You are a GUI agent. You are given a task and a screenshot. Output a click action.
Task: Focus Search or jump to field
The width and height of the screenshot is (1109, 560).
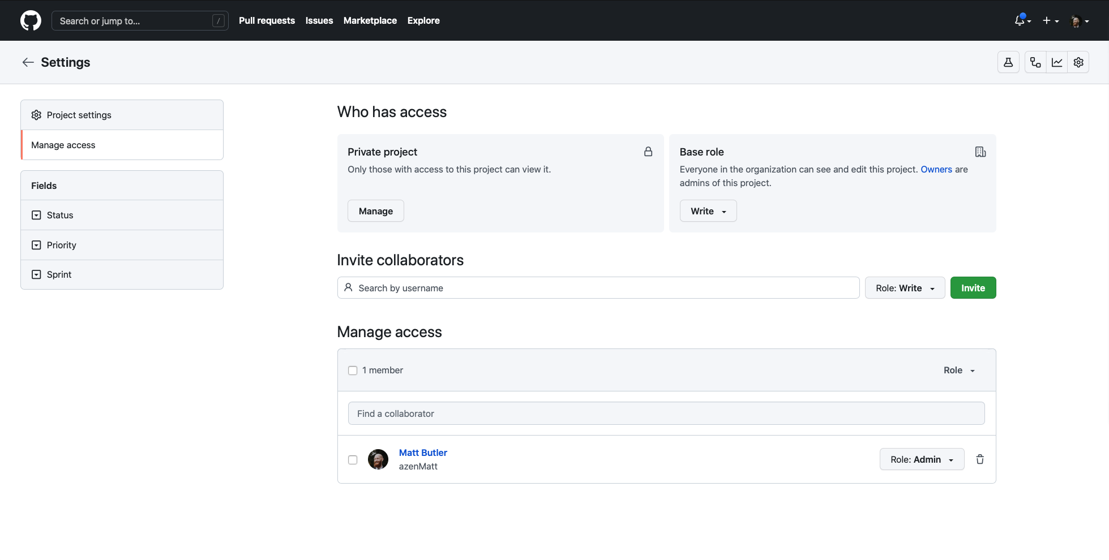click(140, 21)
